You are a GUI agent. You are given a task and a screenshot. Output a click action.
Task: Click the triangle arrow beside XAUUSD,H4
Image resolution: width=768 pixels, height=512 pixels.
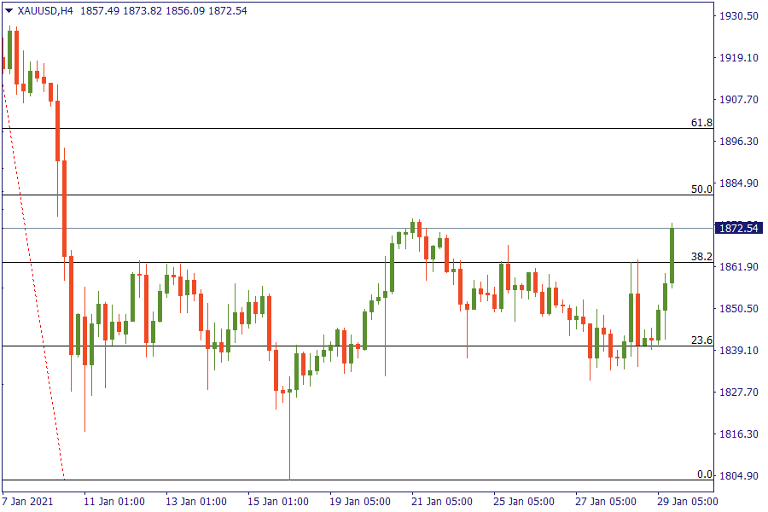click(9, 10)
